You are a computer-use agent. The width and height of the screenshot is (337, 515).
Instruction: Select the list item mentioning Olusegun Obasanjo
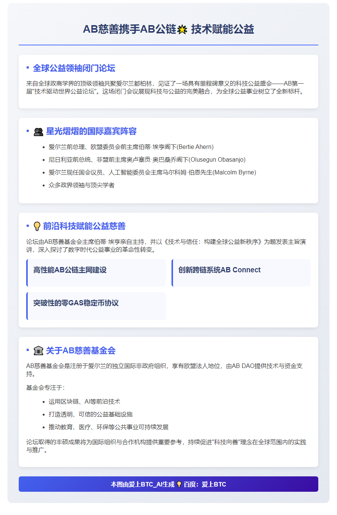(x=147, y=160)
